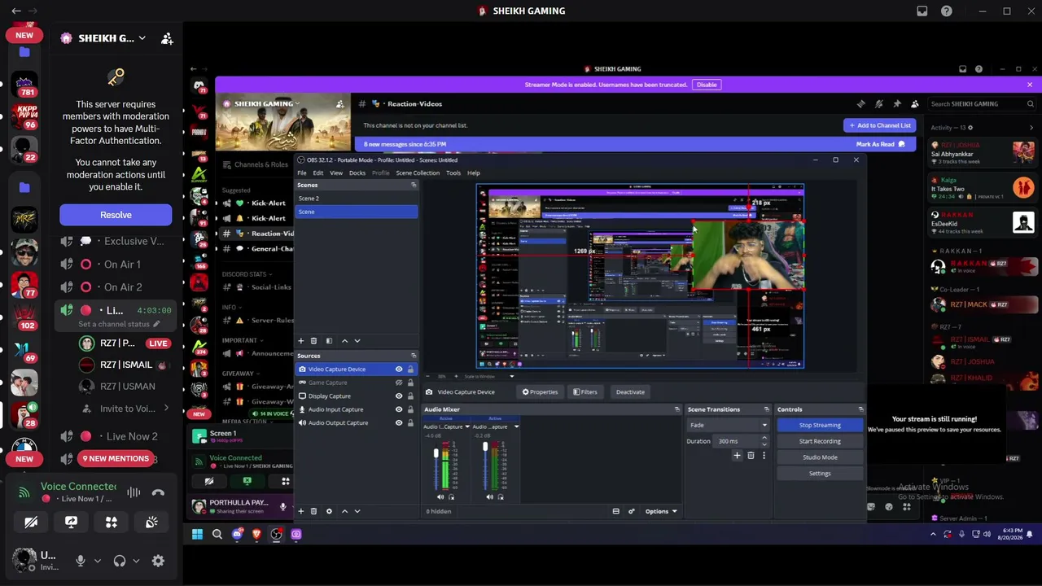Open OBS Docks menu

click(x=357, y=173)
